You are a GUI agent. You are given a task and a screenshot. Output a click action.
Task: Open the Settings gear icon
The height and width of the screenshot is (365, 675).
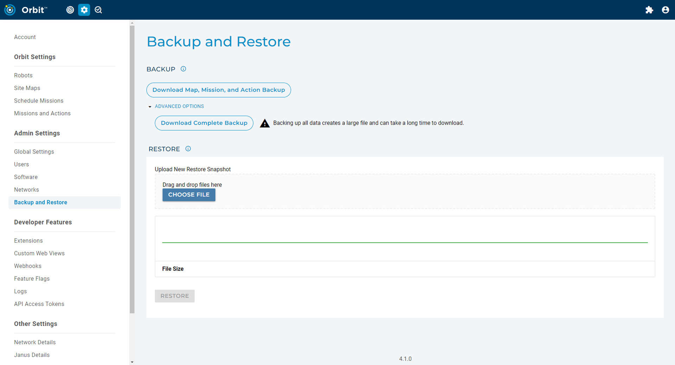(x=84, y=10)
